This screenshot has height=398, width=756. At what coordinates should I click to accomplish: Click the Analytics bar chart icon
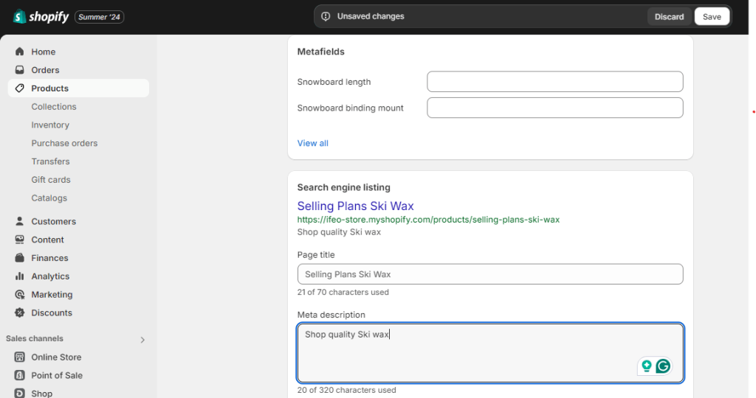pos(19,276)
